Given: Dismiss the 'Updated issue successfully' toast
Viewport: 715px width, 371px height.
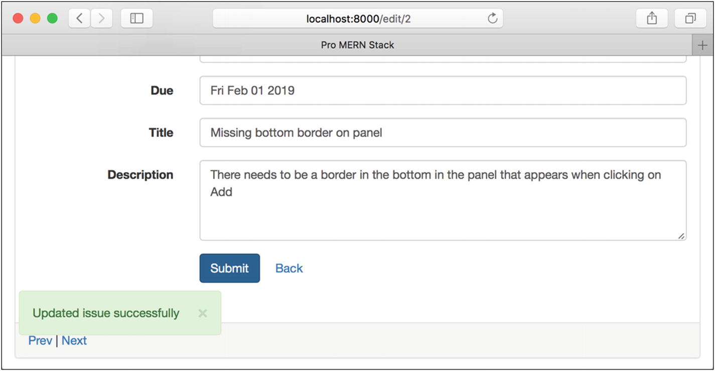Looking at the screenshot, I should [x=203, y=313].
